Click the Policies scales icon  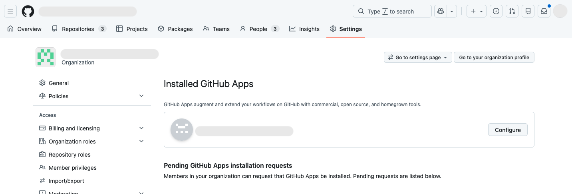coord(42,96)
